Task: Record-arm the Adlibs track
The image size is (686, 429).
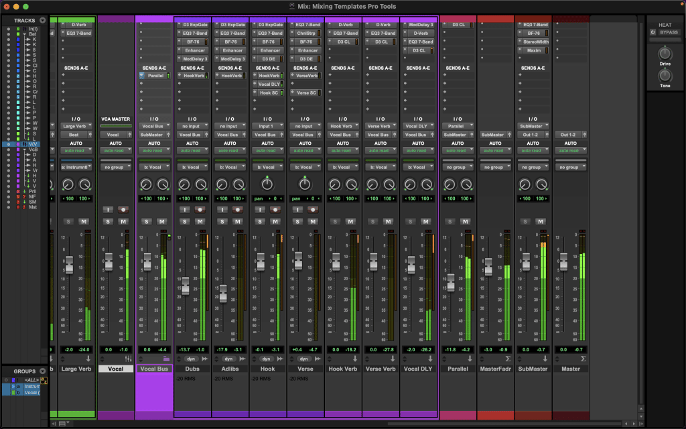Action: (x=237, y=209)
